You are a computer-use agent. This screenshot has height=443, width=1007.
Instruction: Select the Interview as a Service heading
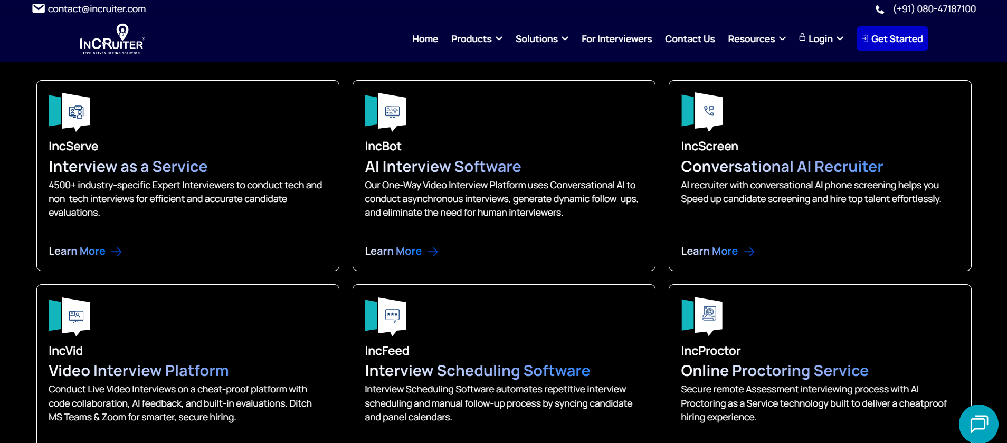[x=128, y=167]
